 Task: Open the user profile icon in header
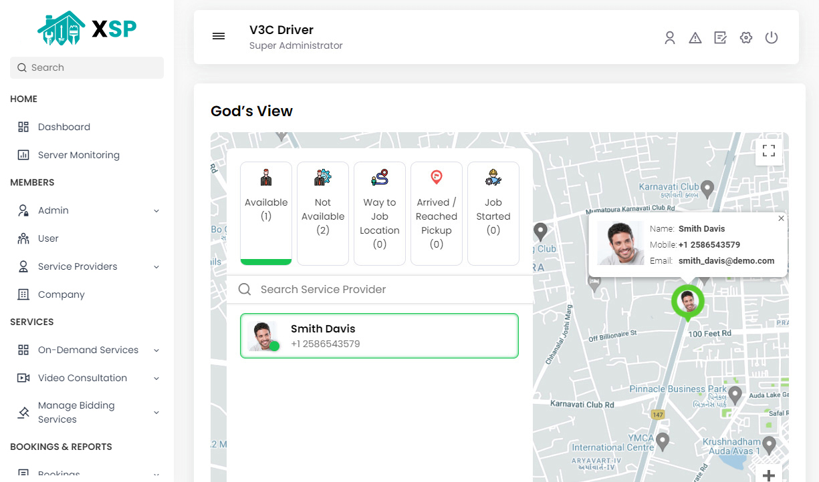(670, 38)
